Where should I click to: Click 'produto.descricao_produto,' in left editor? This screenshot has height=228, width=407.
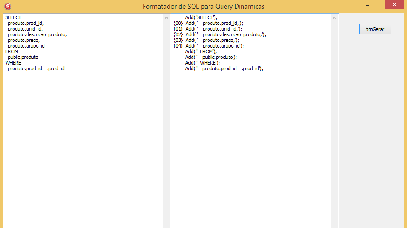(x=38, y=34)
